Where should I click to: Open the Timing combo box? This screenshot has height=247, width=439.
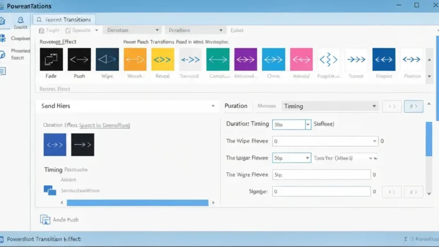[330, 106]
